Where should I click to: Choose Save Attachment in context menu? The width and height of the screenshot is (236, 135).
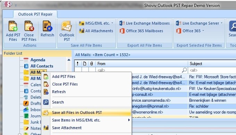[x=86, y=128]
